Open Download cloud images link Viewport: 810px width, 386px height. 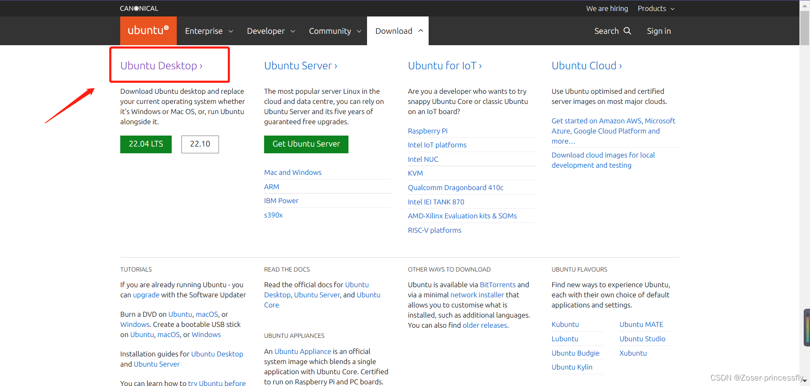(x=603, y=160)
